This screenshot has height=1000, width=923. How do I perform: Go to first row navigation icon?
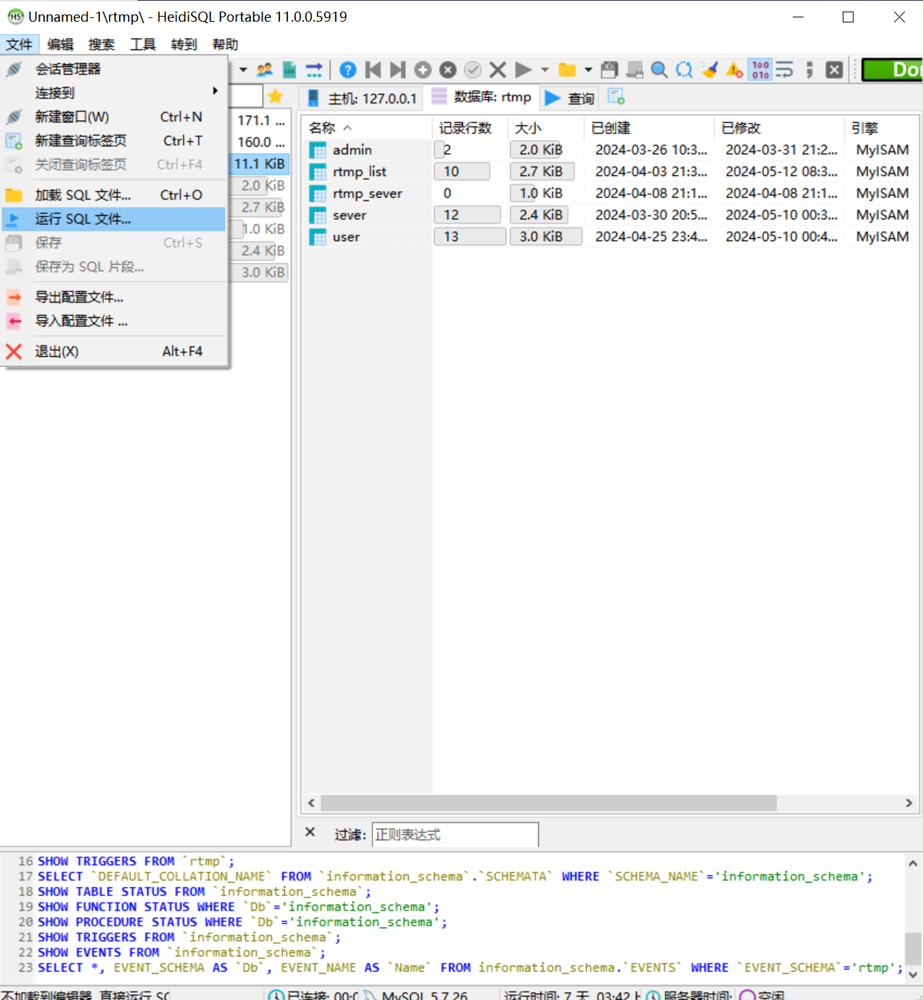click(373, 69)
